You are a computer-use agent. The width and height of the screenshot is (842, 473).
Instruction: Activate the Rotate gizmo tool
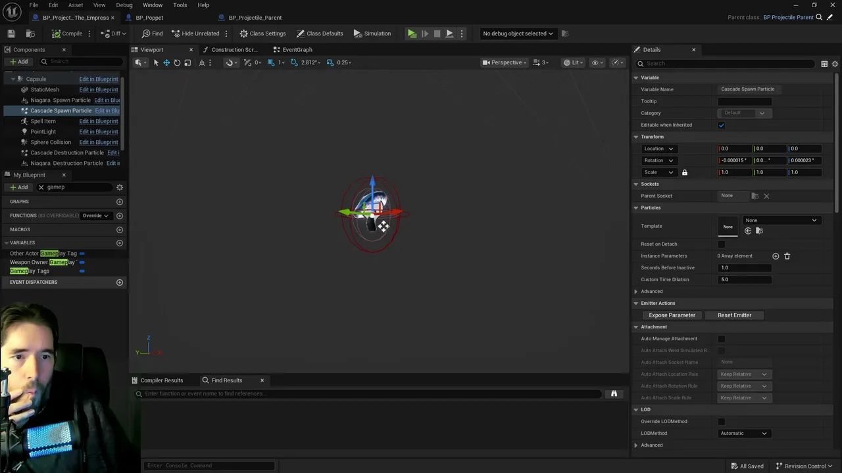coord(177,62)
